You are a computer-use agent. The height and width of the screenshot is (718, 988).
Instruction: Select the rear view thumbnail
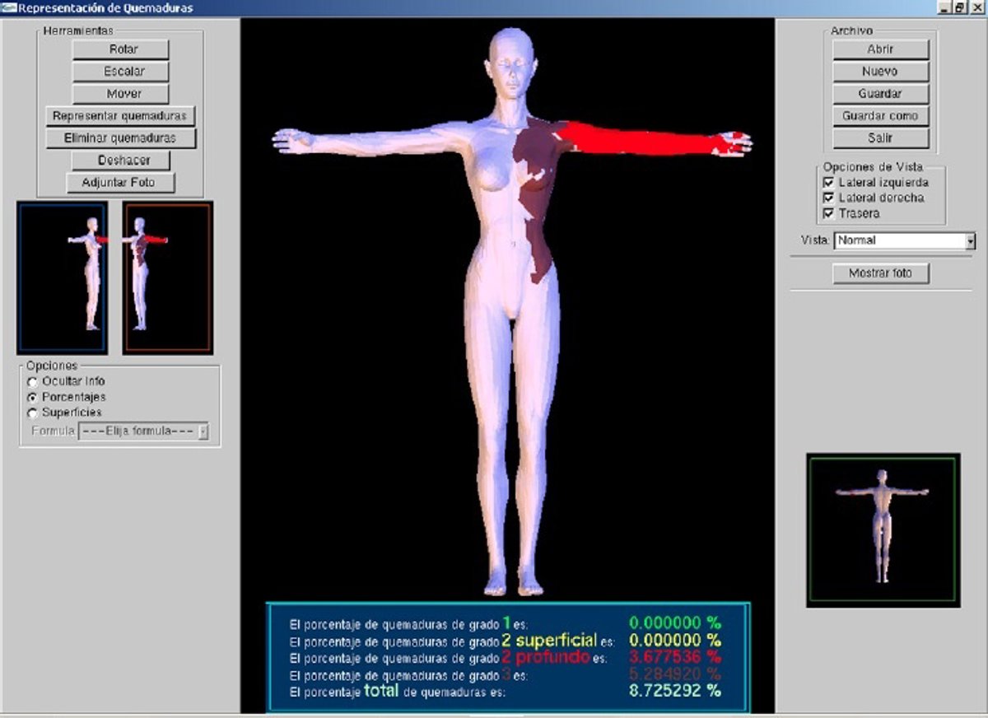[883, 529]
